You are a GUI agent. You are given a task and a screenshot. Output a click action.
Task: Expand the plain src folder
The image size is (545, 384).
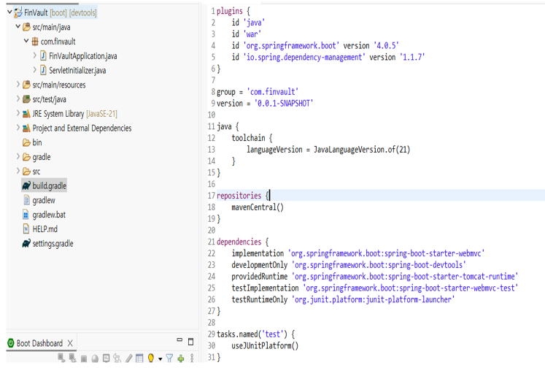tap(18, 171)
